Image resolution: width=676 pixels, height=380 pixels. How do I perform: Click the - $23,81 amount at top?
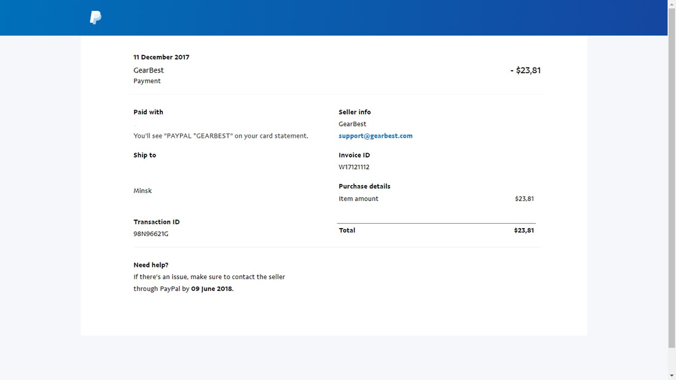pos(525,70)
